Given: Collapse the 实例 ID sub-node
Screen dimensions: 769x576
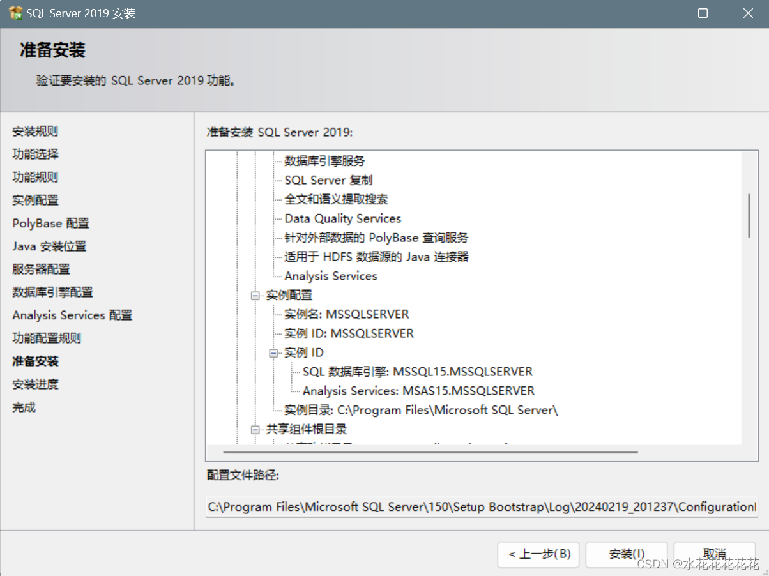Looking at the screenshot, I should [274, 353].
